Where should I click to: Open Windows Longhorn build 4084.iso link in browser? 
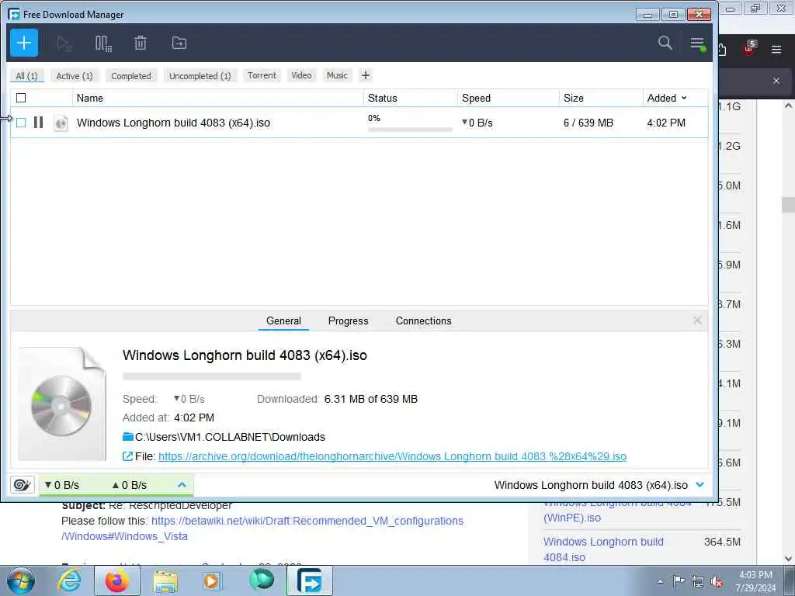[x=603, y=549]
